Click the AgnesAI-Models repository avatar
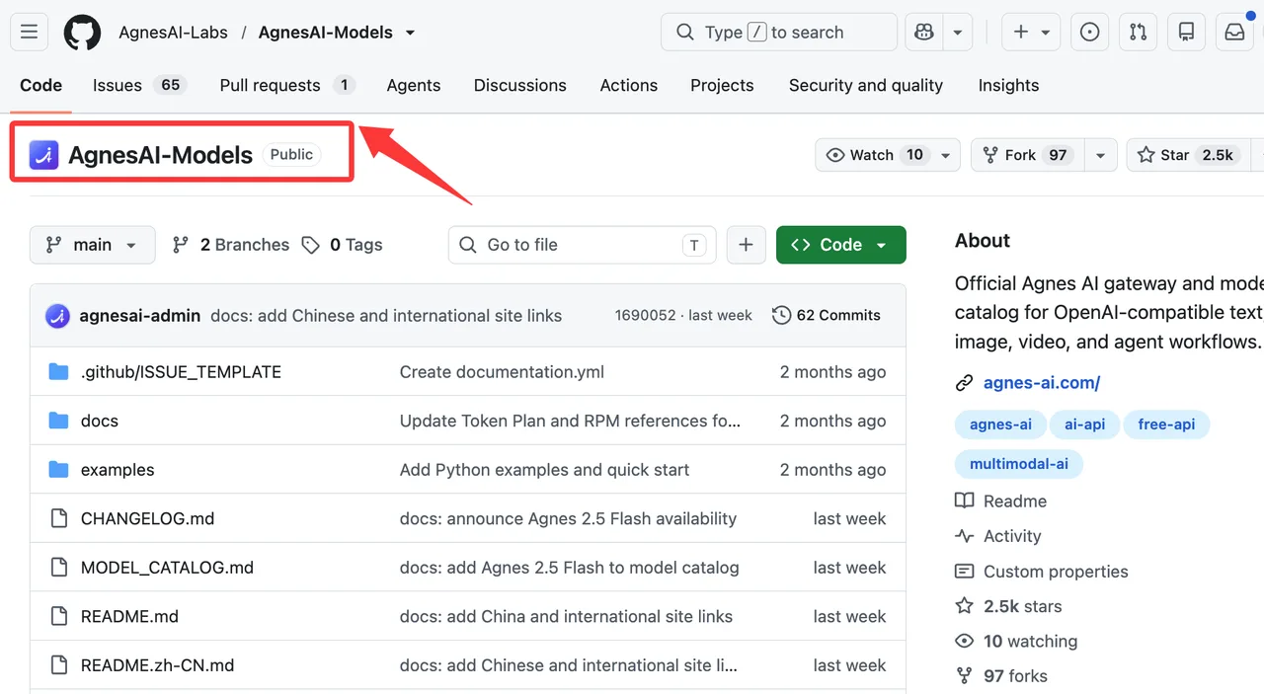 43,155
